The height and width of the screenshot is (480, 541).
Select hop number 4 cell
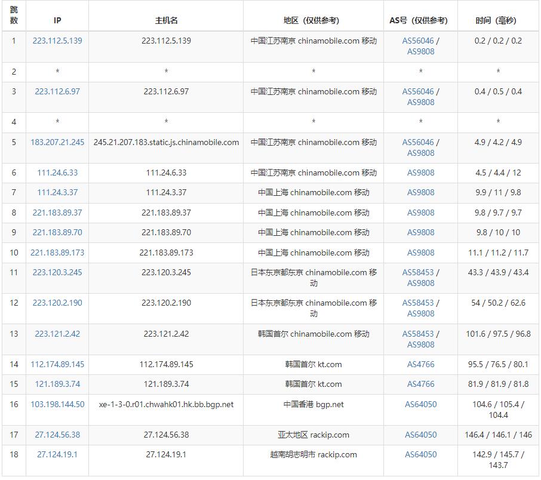coord(14,122)
